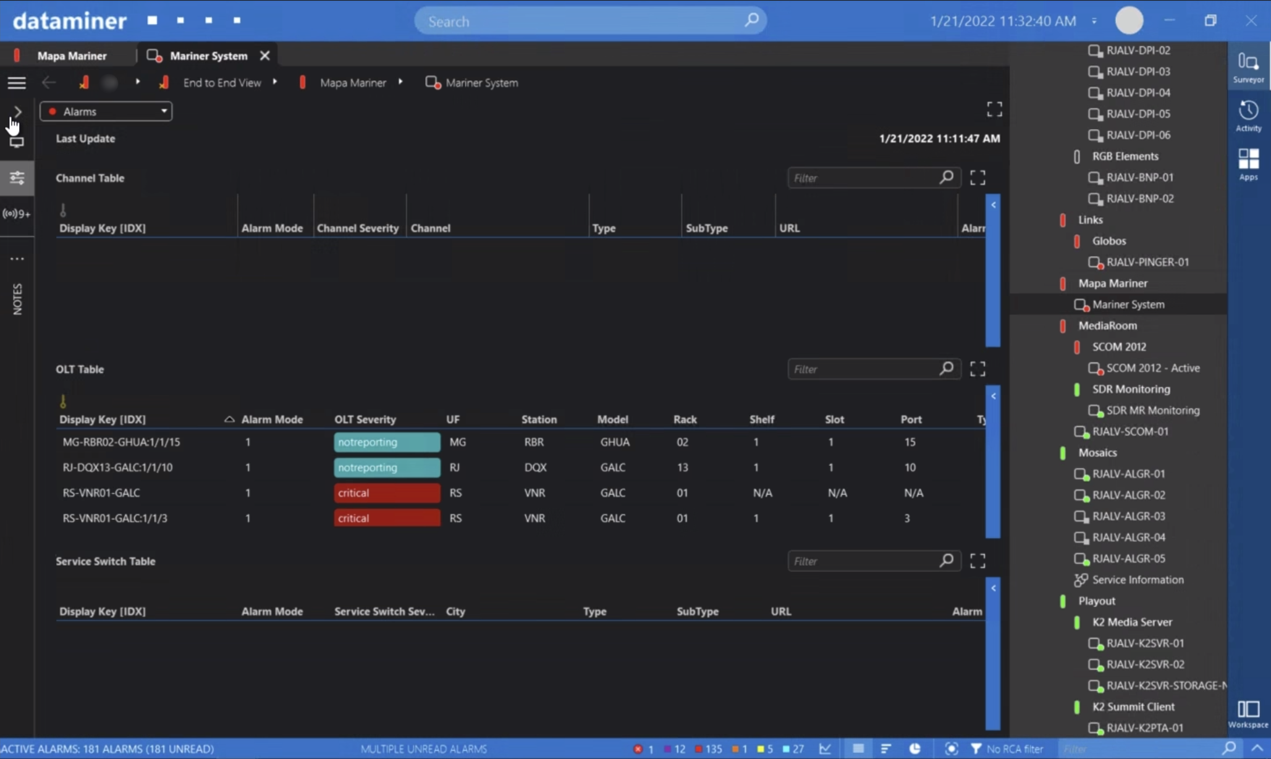The width and height of the screenshot is (1271, 759).
Task: Close the Mariner System tab
Action: click(x=264, y=56)
